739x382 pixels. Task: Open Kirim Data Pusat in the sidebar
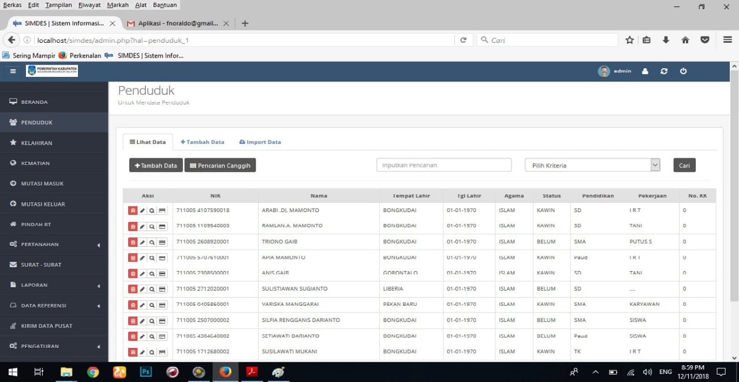point(54,326)
